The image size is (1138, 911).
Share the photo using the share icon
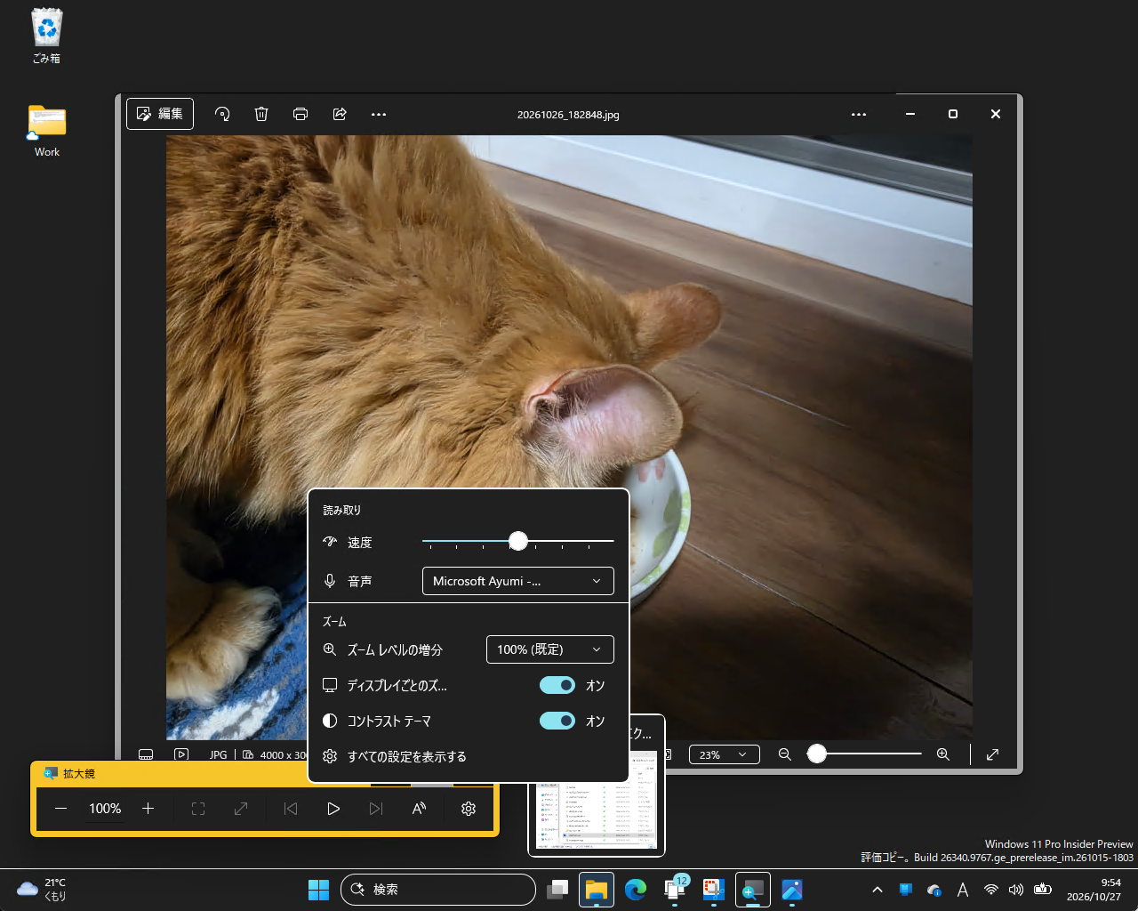pos(340,114)
